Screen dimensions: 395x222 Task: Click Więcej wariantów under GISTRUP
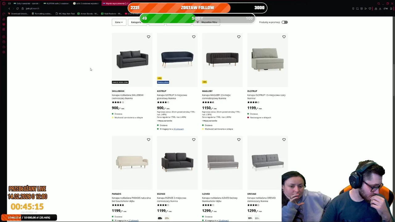click(165, 121)
